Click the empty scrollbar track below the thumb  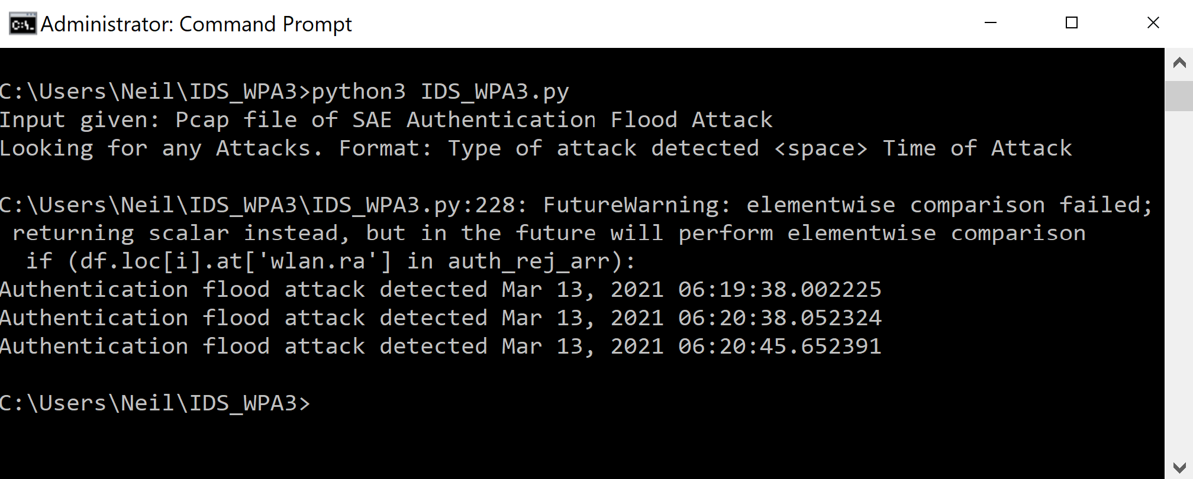click(1179, 284)
